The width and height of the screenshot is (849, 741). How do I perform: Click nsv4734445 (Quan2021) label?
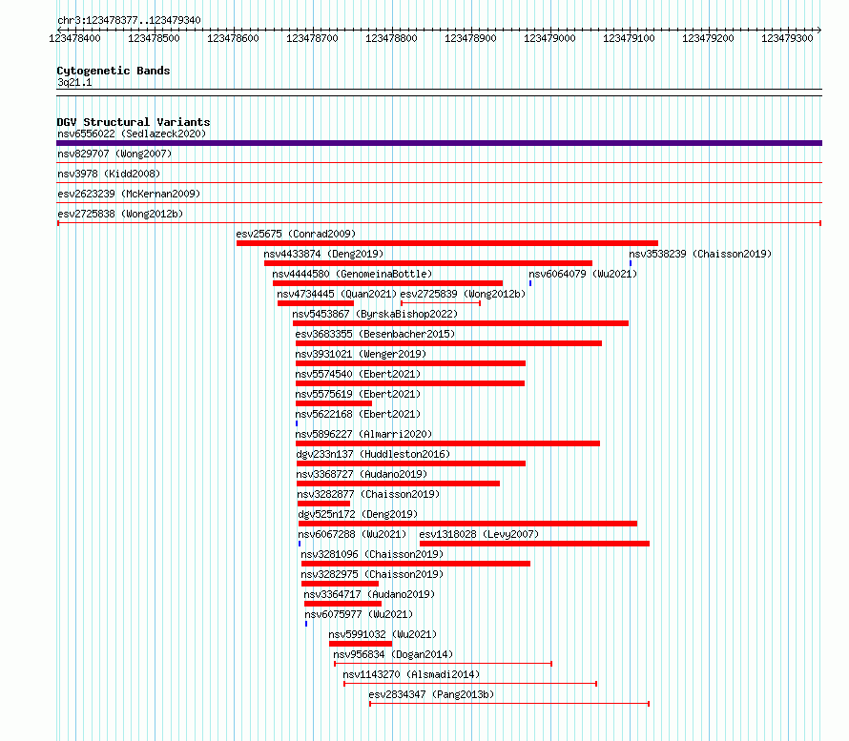[x=337, y=294]
